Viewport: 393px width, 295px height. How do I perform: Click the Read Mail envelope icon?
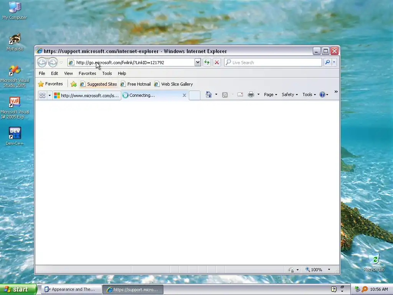pyautogui.click(x=240, y=94)
